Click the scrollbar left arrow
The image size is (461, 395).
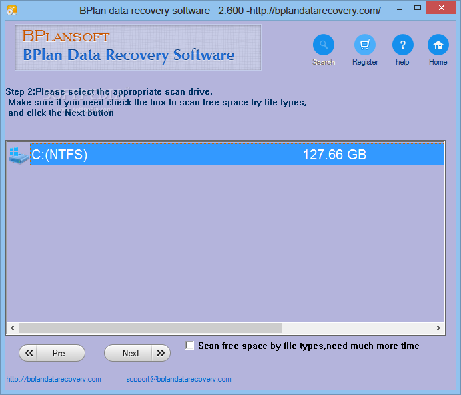point(13,328)
